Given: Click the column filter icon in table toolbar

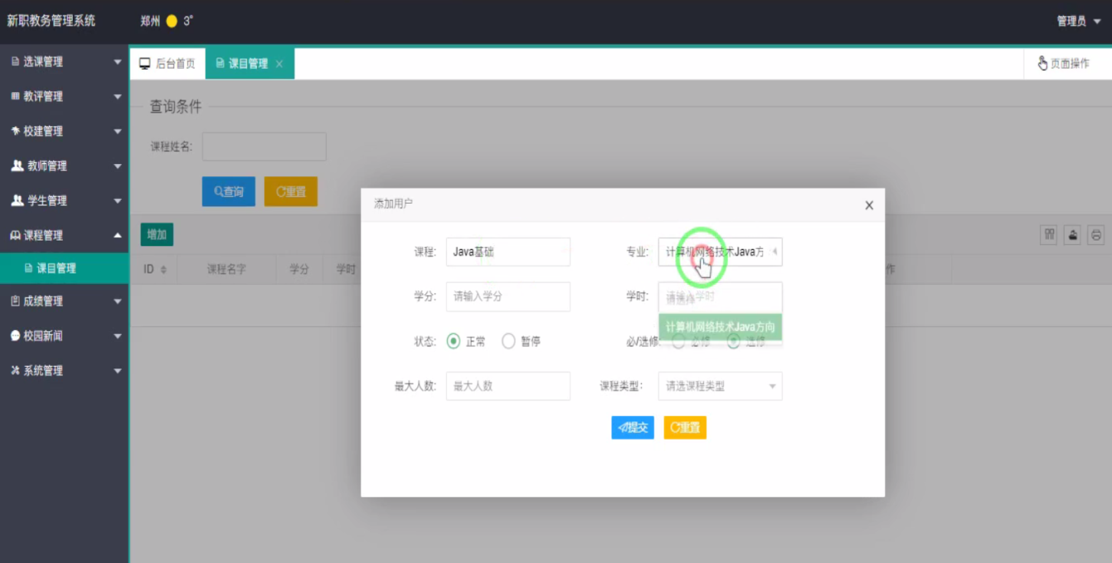Looking at the screenshot, I should point(1048,235).
